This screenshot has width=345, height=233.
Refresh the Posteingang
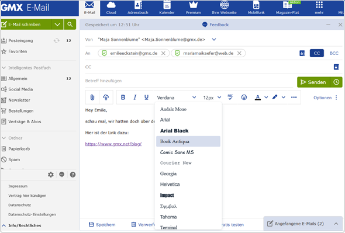[57, 41]
